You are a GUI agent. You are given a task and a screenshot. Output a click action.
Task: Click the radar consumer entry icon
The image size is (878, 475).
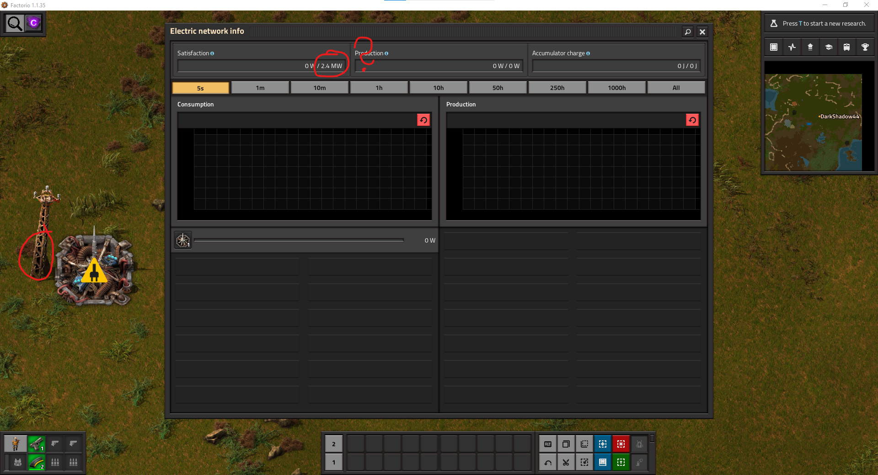click(183, 240)
